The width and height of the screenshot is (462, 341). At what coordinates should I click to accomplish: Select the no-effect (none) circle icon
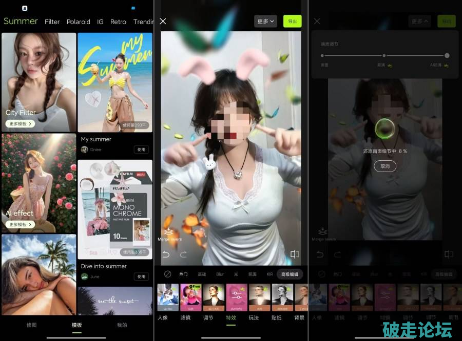[167, 274]
